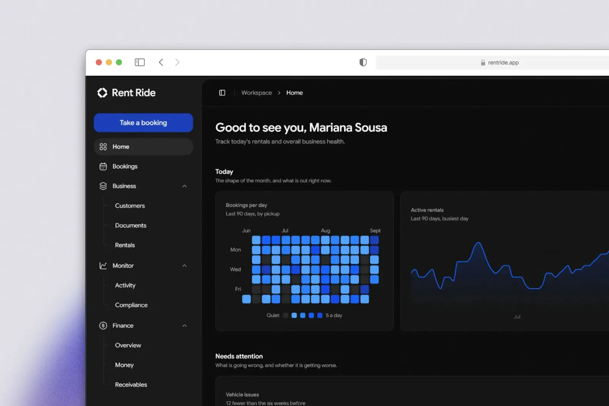
Task: Click the 'Today' section heading
Action: click(x=224, y=172)
